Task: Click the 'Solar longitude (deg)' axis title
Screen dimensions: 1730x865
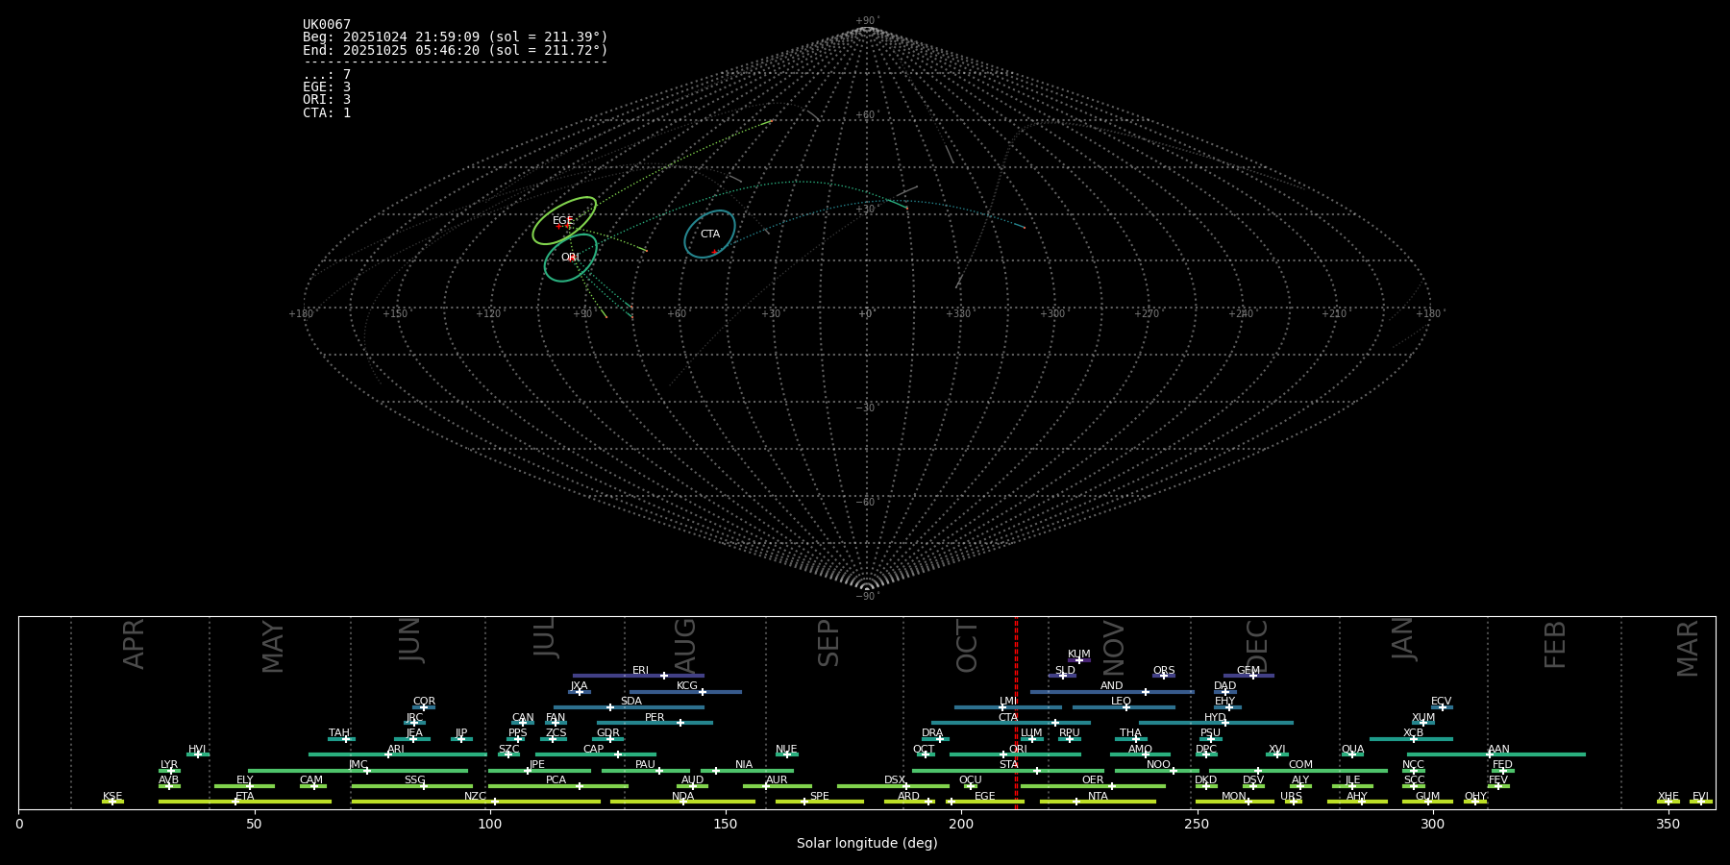Action: [867, 844]
